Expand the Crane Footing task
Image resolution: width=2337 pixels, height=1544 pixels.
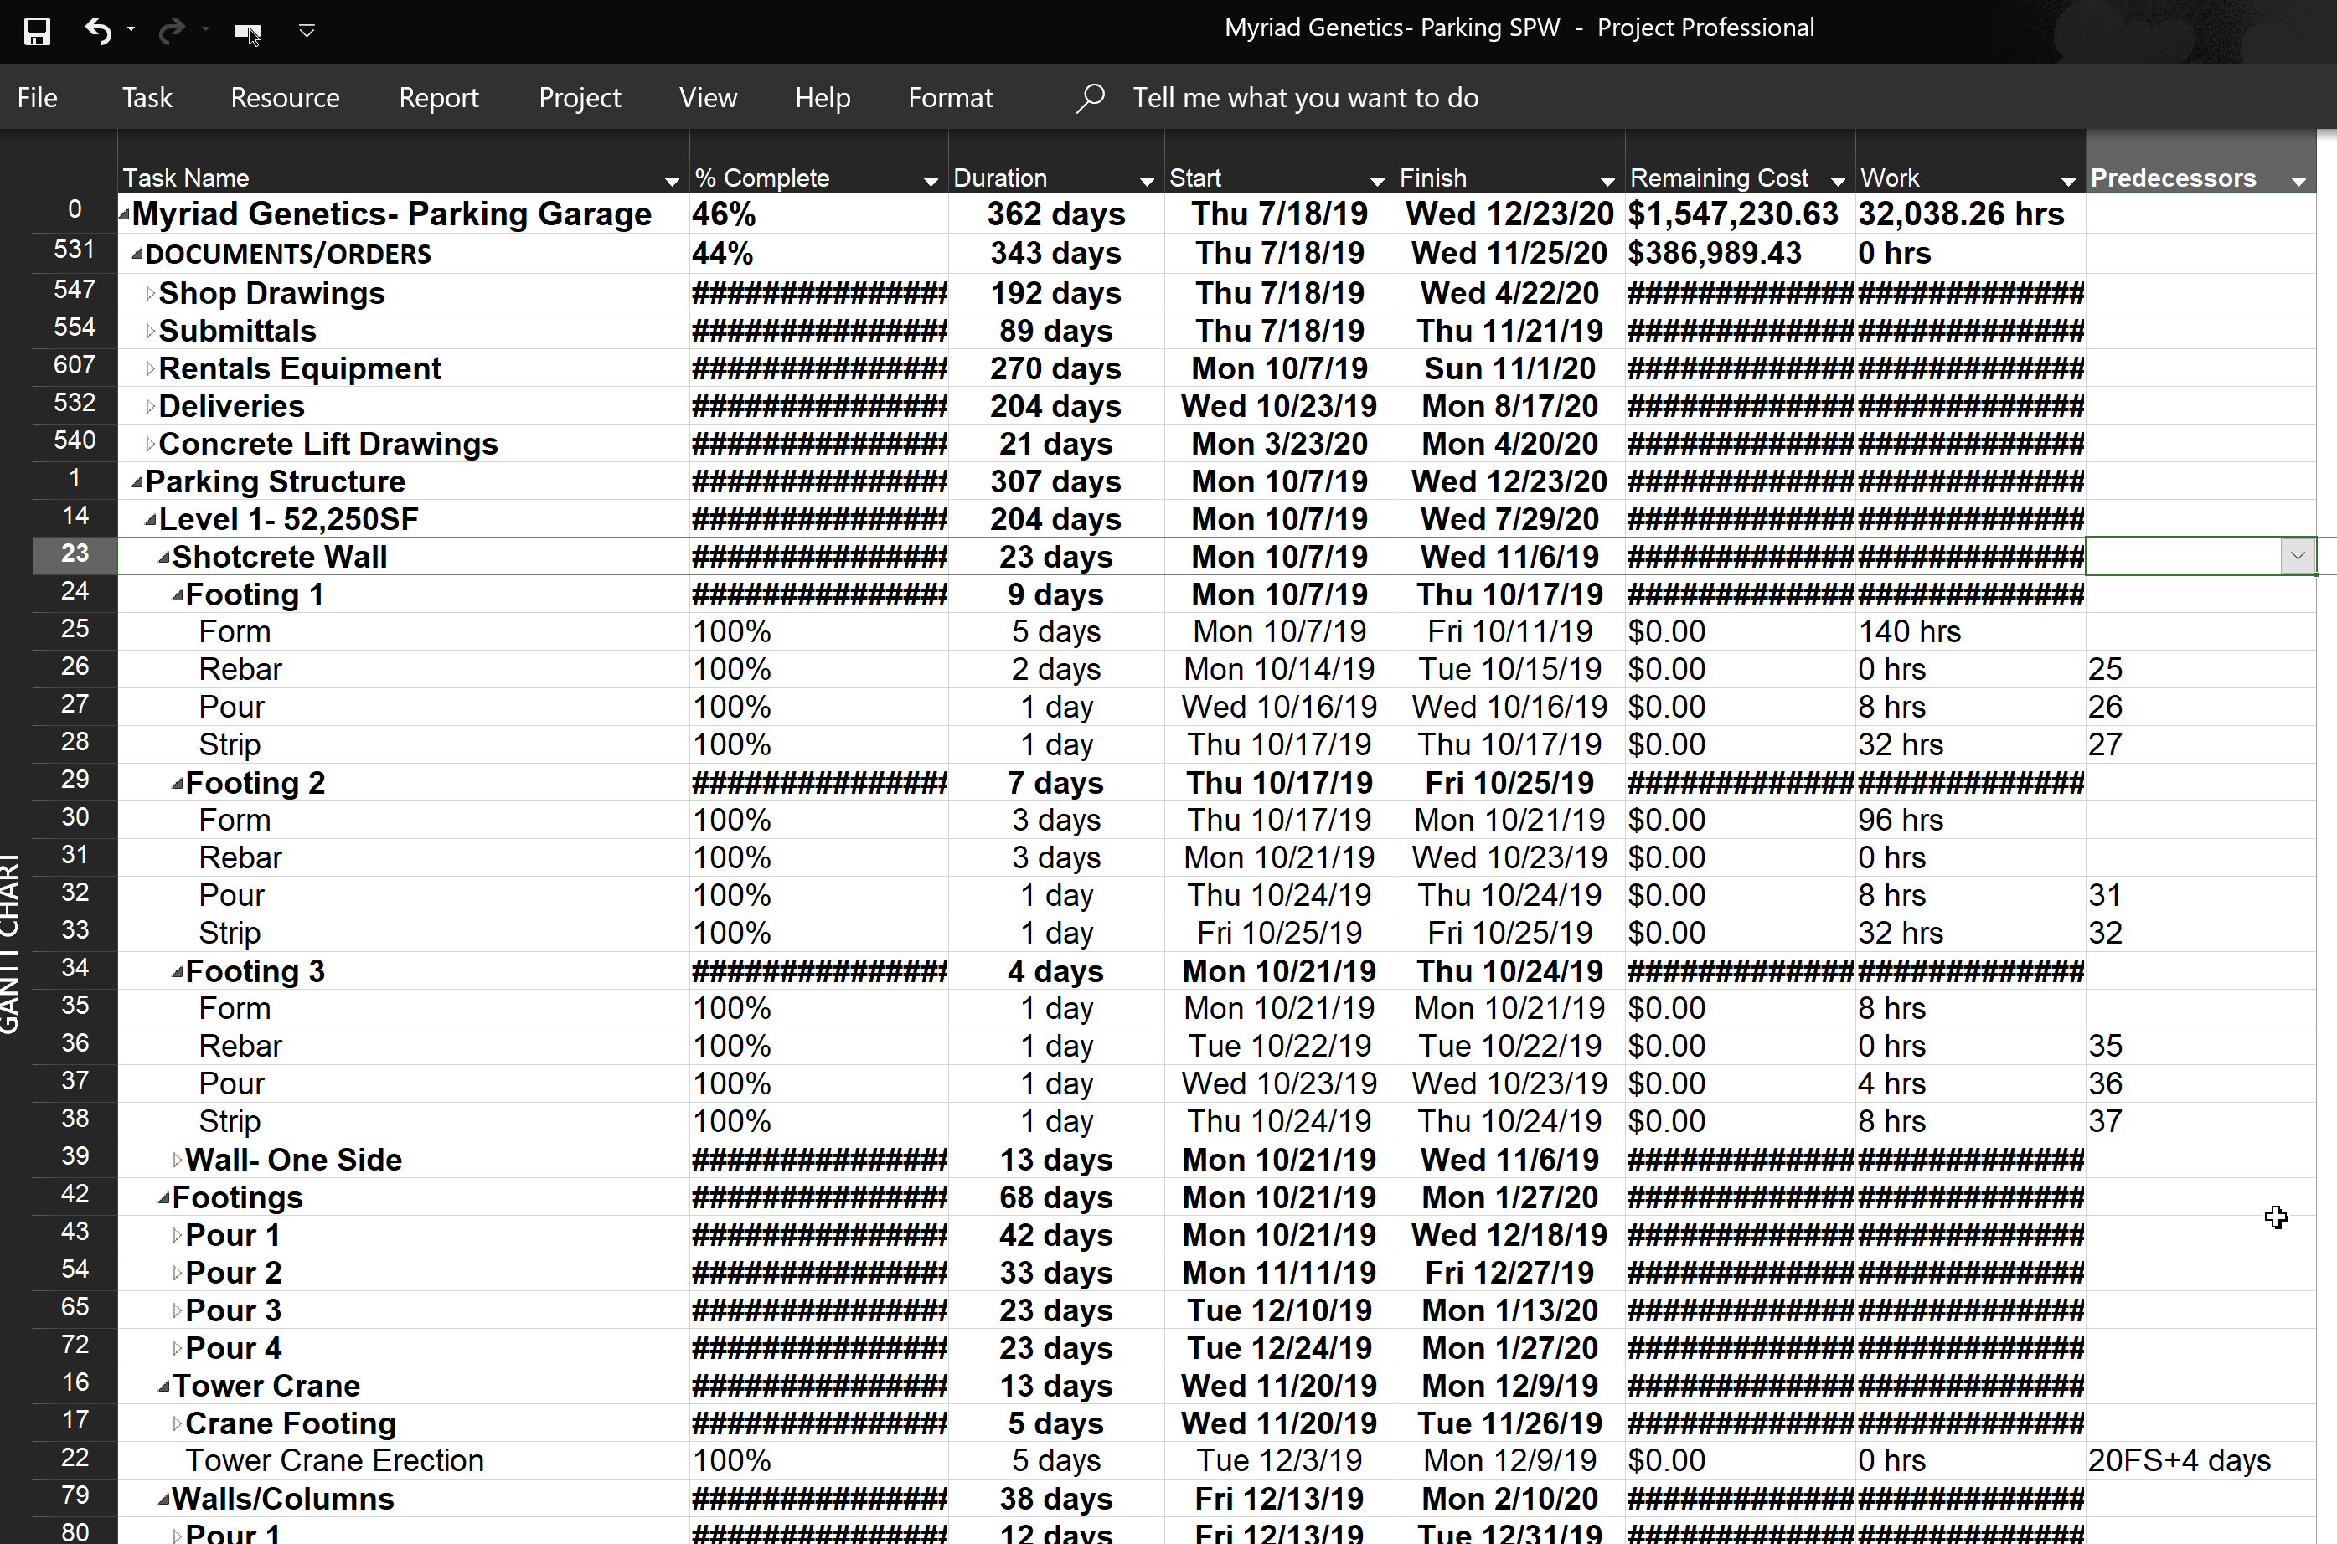(x=178, y=1424)
